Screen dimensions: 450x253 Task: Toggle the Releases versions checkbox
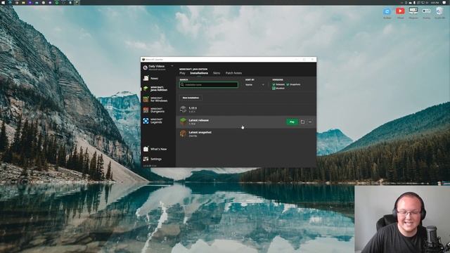tap(274, 84)
